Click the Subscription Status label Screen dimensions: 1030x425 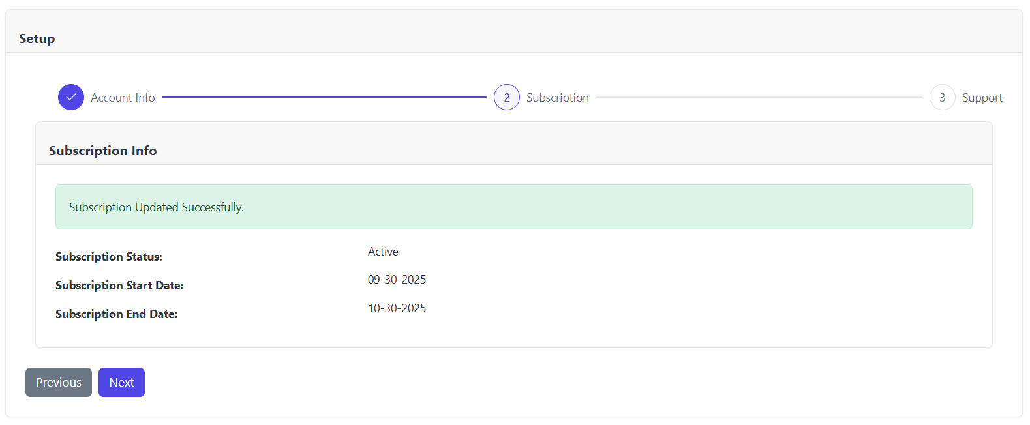pos(109,257)
